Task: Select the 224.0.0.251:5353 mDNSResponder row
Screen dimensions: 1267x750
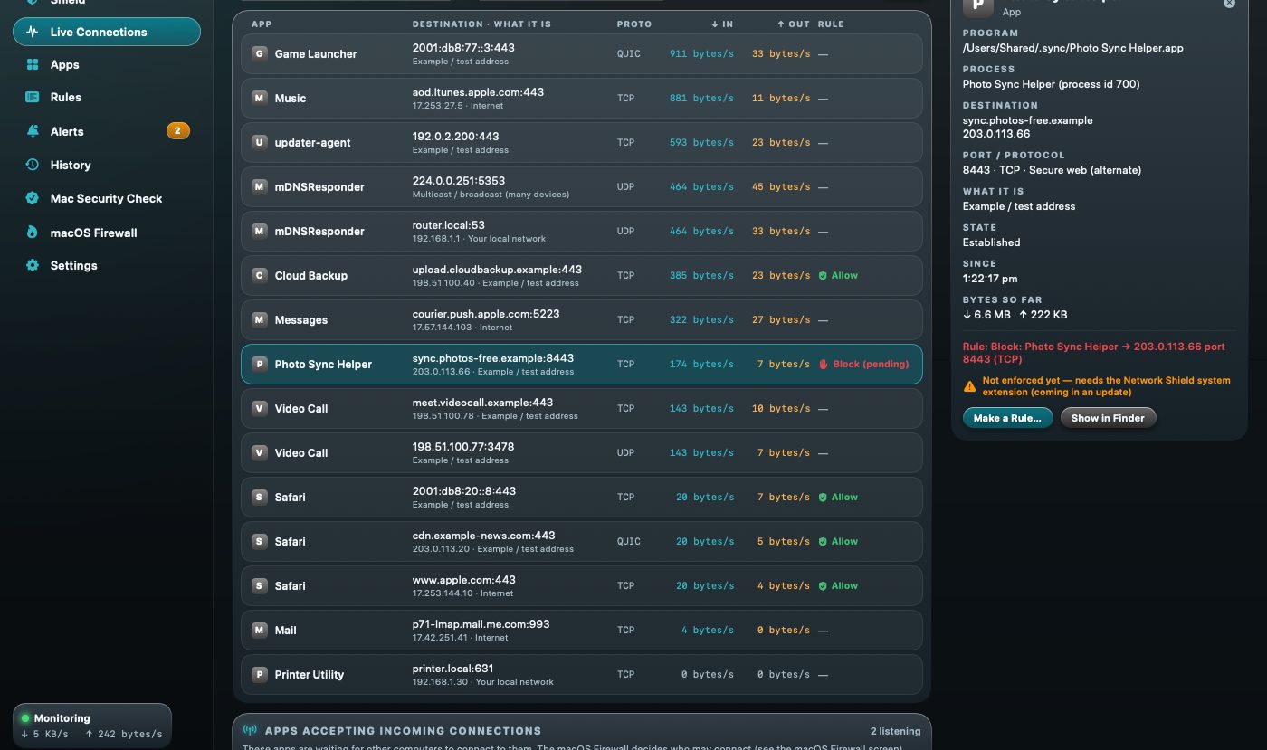Action: tap(582, 186)
